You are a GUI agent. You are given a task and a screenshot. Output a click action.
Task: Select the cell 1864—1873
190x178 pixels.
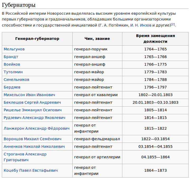[156, 170]
